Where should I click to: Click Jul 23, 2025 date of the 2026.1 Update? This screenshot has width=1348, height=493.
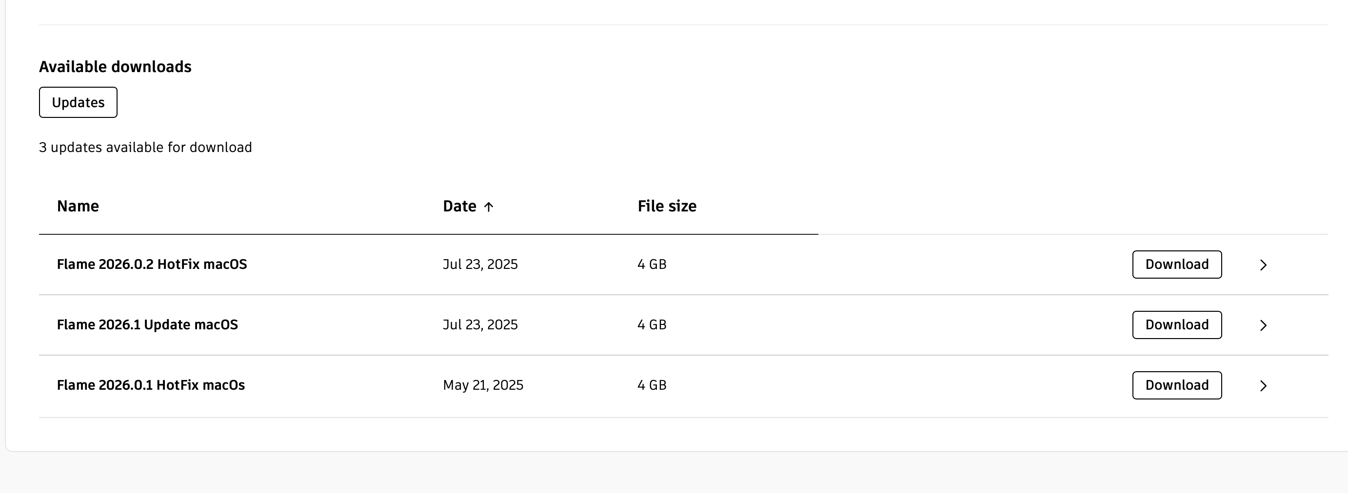click(x=480, y=324)
